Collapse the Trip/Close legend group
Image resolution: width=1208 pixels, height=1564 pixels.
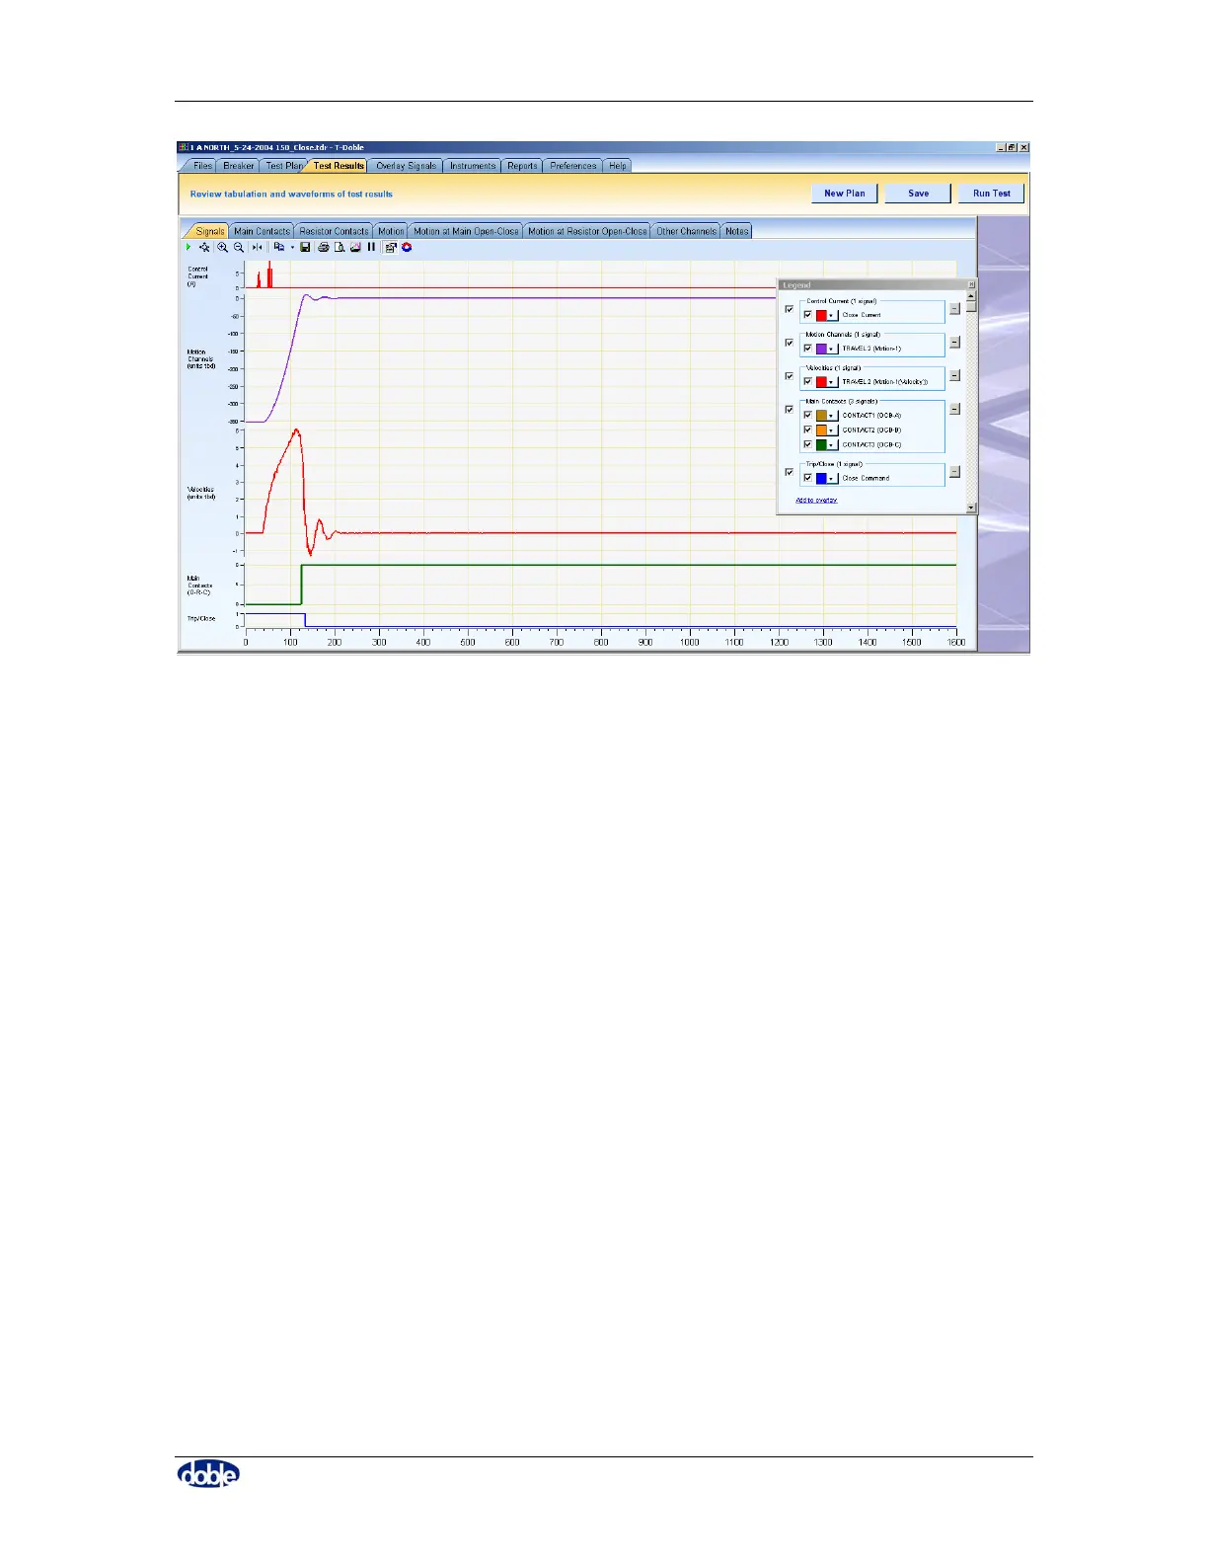coord(954,472)
